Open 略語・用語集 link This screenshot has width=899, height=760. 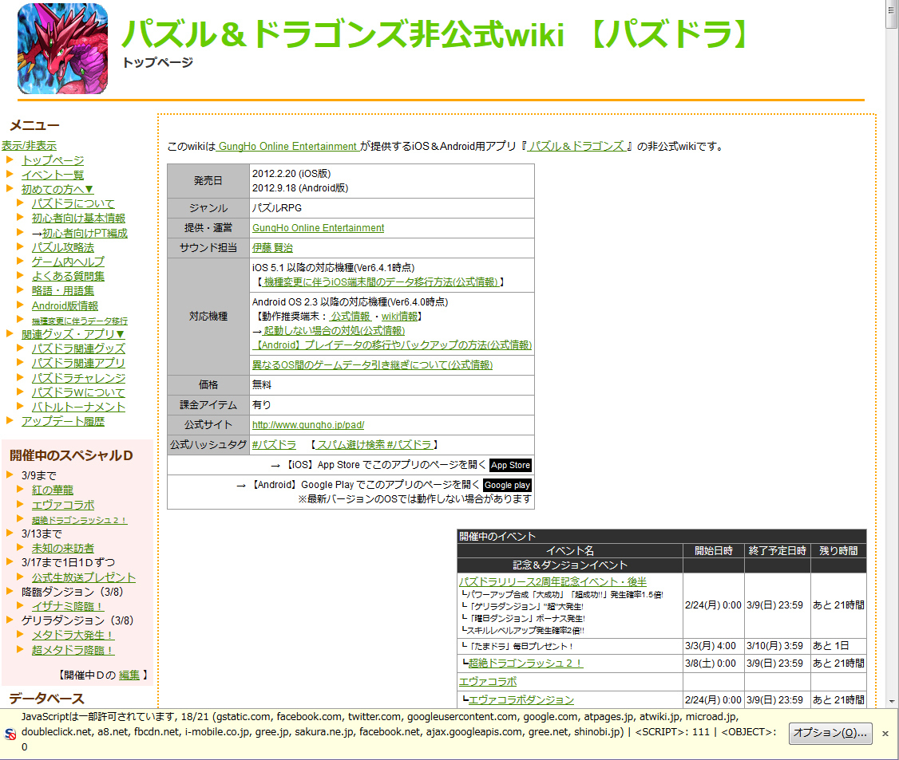62,291
